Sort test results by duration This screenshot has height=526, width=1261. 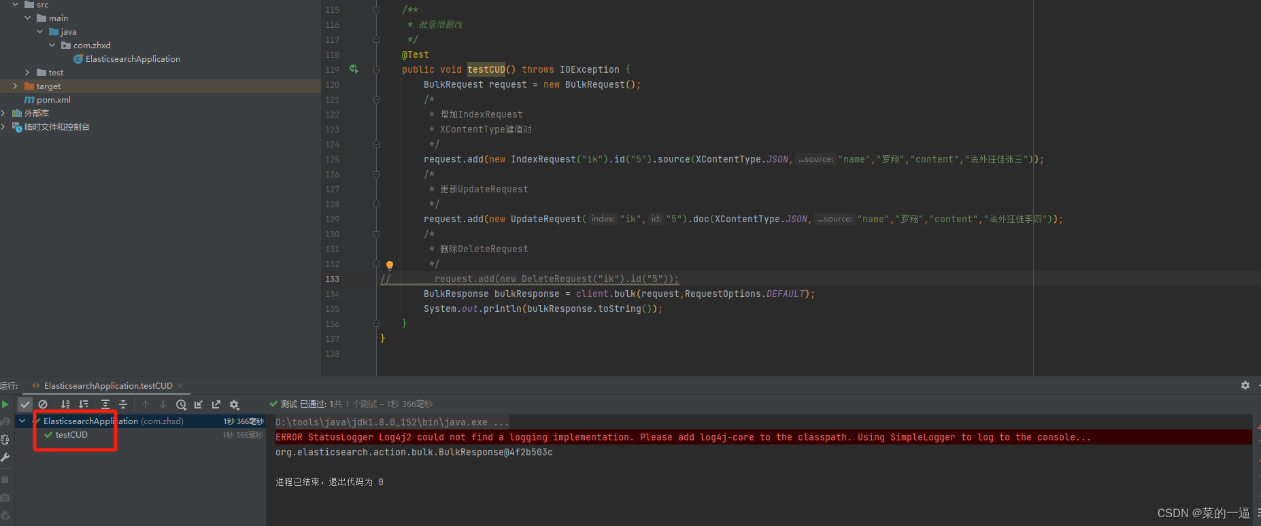point(83,404)
